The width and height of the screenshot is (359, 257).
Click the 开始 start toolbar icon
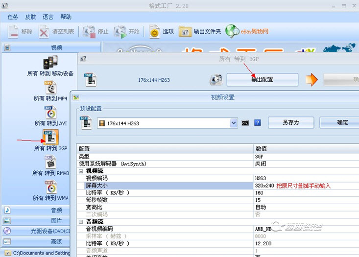click(120, 32)
